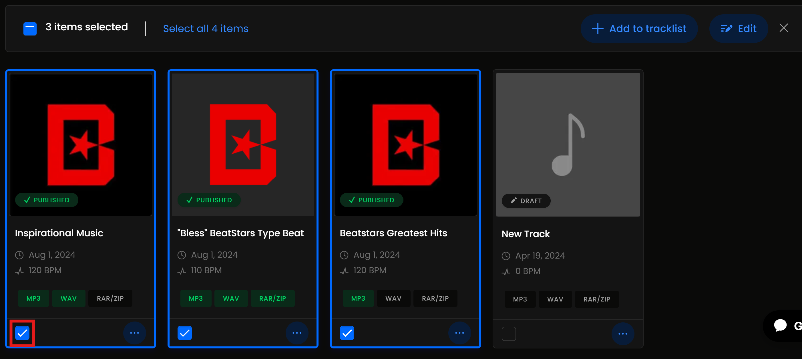Deselect Bless BeatStars Type Beat checkbox
This screenshot has height=359, width=802.
(x=185, y=333)
